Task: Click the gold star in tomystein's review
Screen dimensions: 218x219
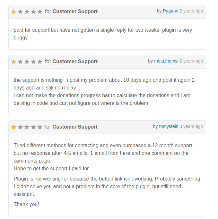Action: (x=13, y=127)
